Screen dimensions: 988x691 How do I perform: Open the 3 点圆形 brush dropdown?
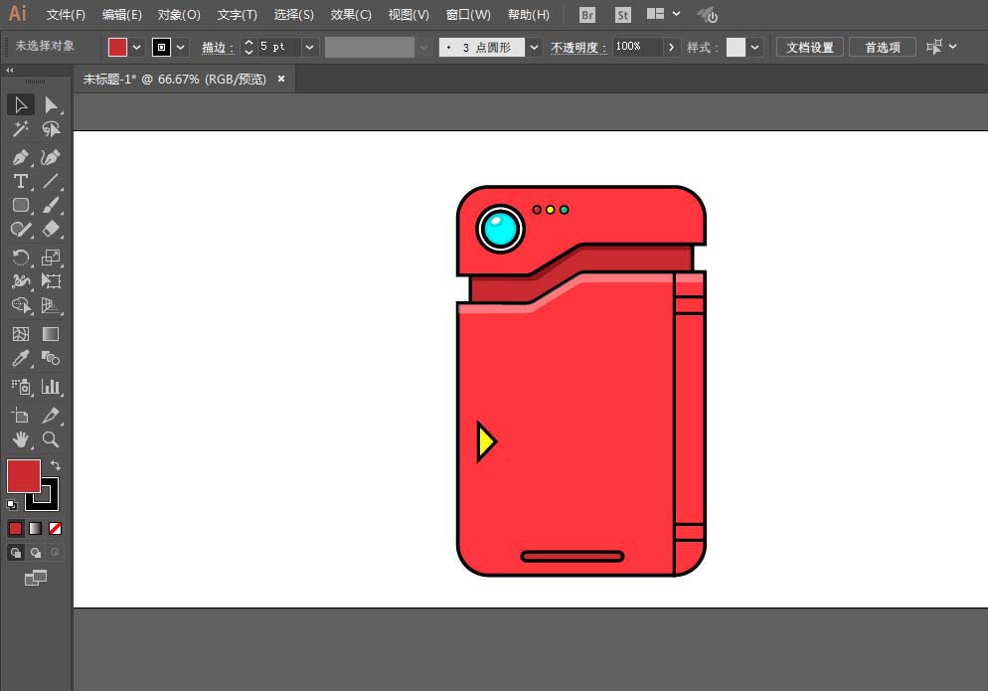535,48
